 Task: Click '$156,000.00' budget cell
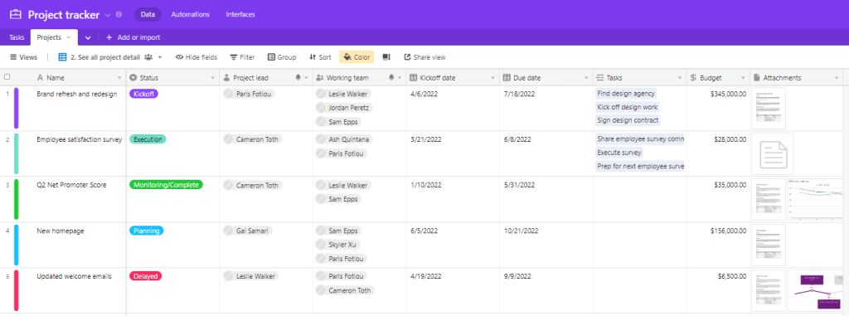pyautogui.click(x=718, y=245)
